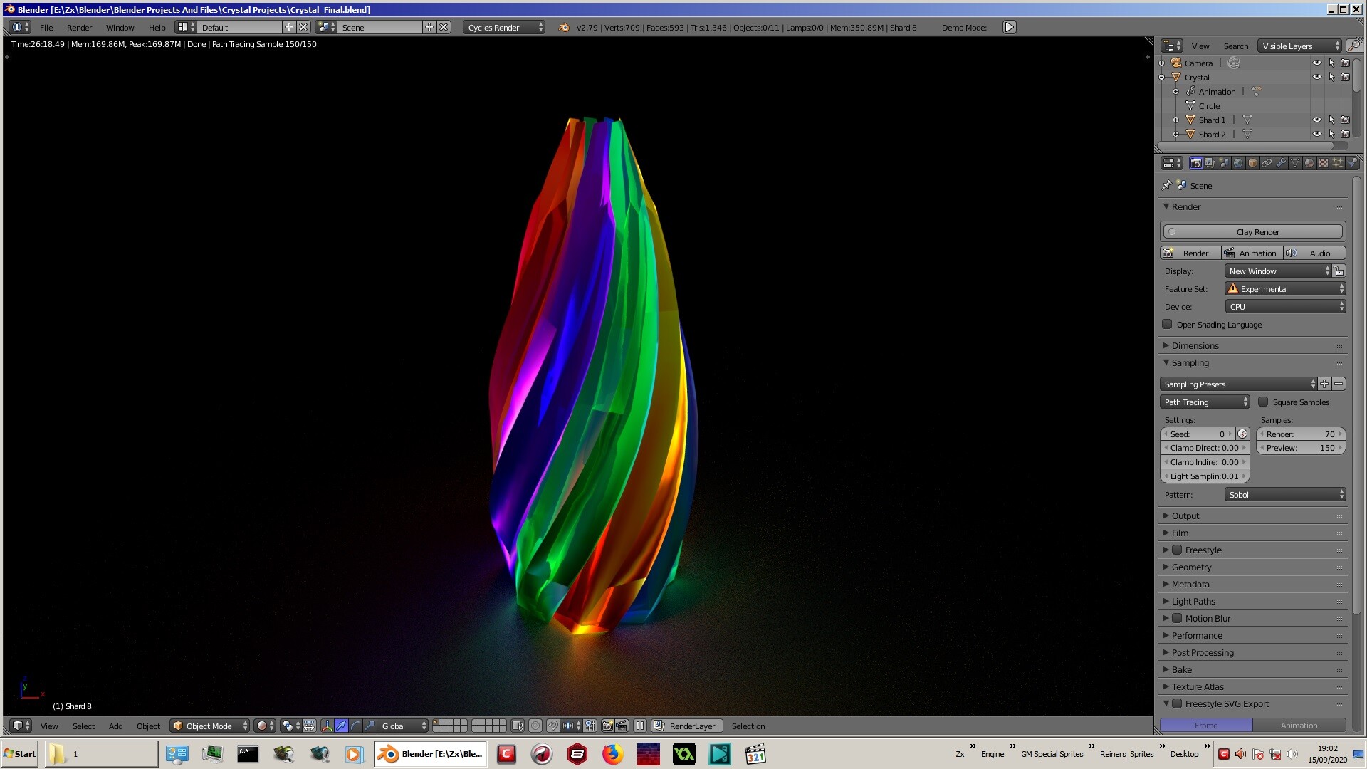
Task: Open the Render properties tab
Action: point(1196,163)
